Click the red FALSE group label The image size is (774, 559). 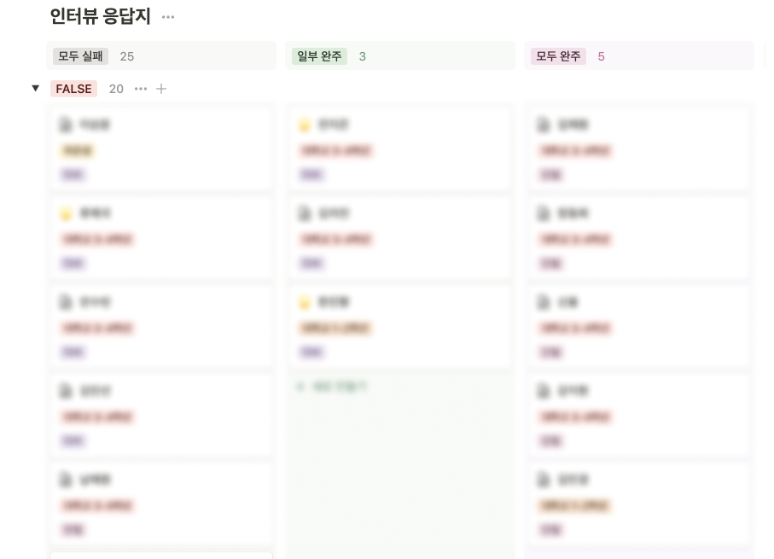(x=73, y=89)
